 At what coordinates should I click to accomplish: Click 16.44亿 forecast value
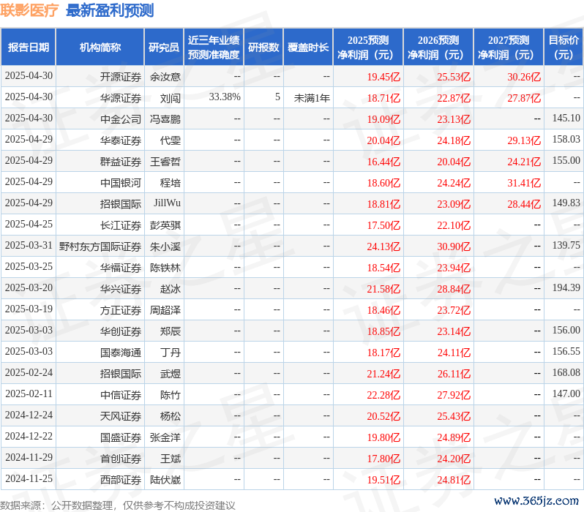[x=383, y=162]
